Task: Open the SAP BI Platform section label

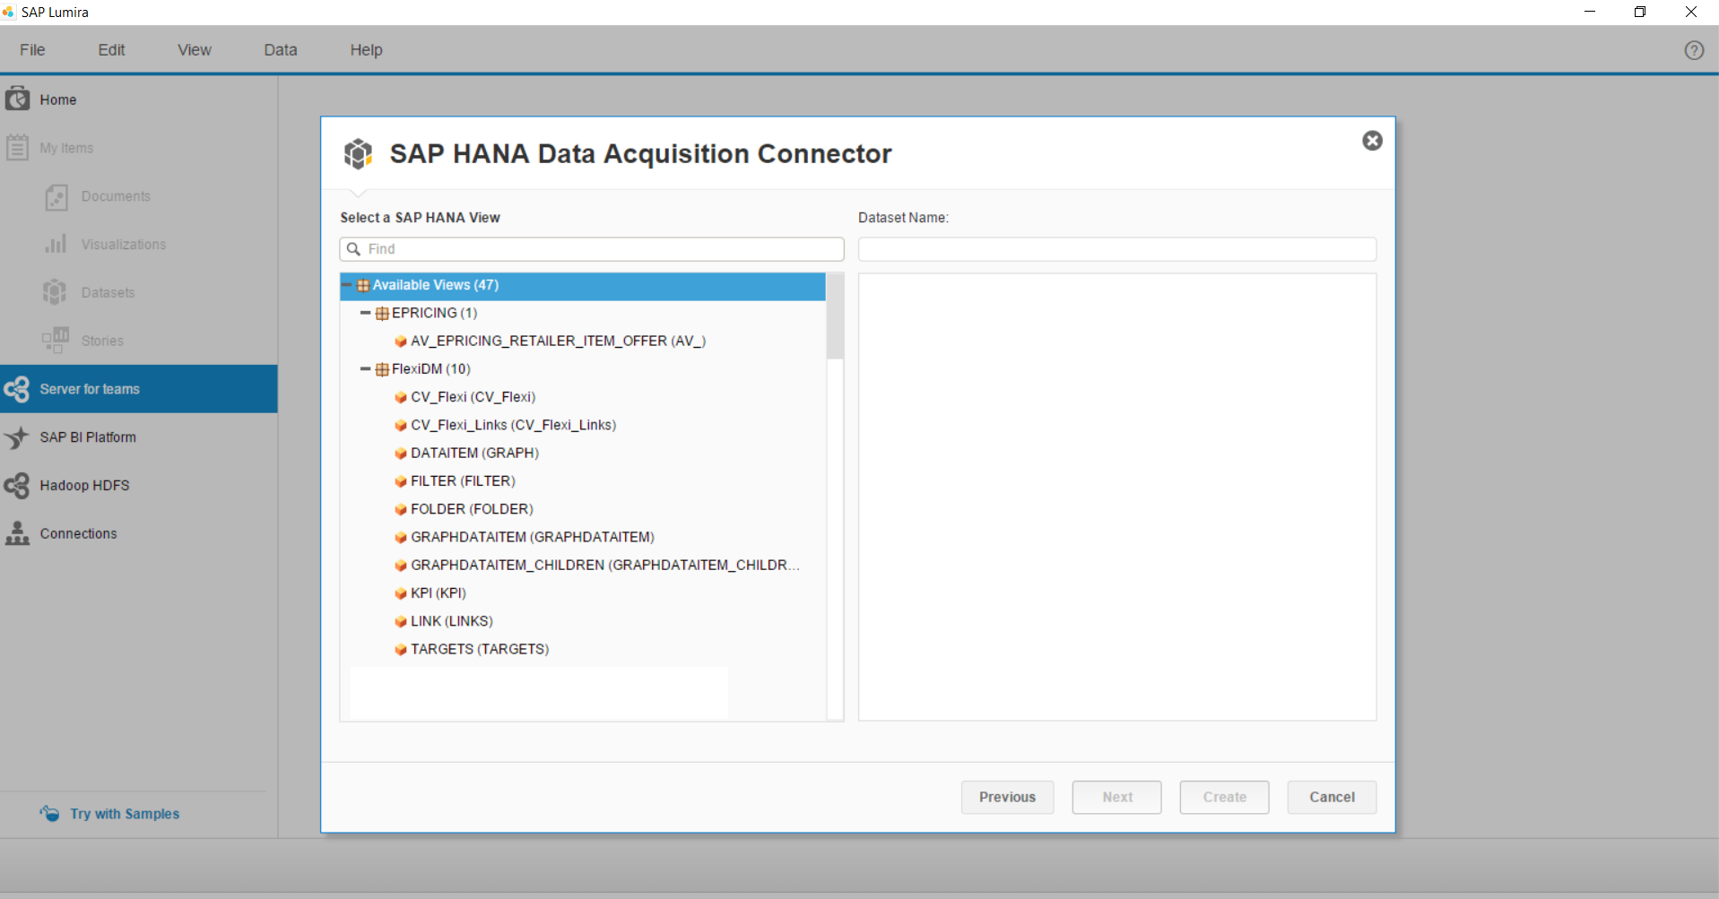Action: point(88,437)
